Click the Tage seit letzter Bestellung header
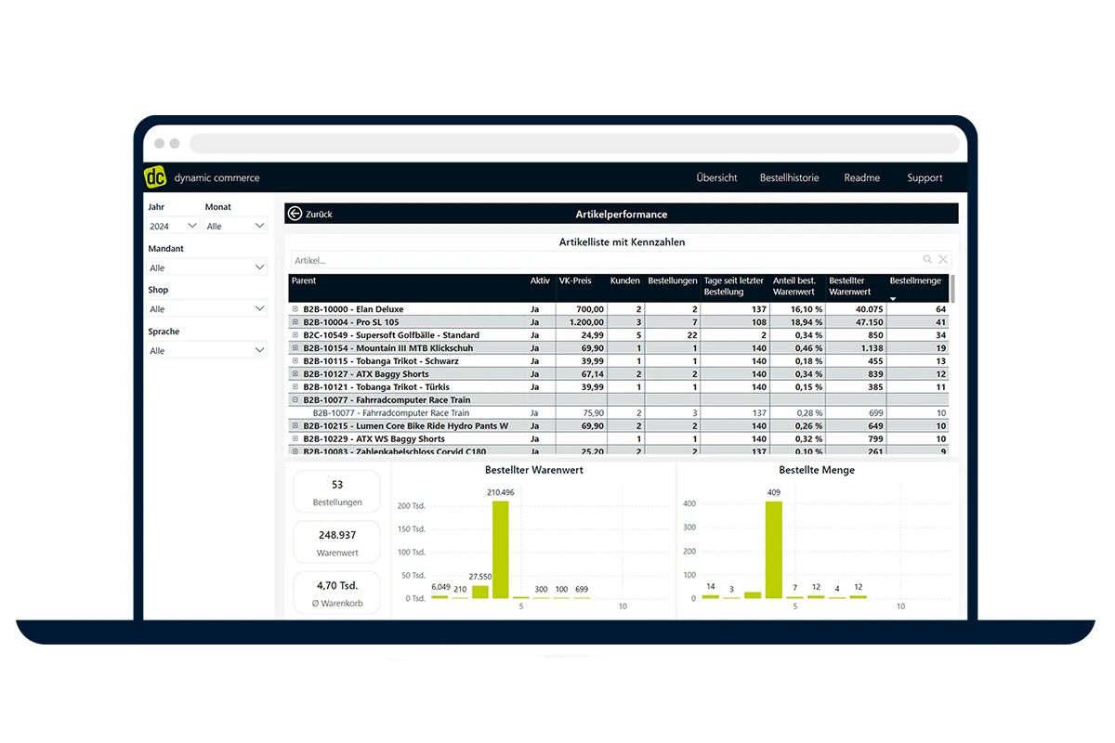This screenshot has width=1115, height=743. tap(734, 286)
